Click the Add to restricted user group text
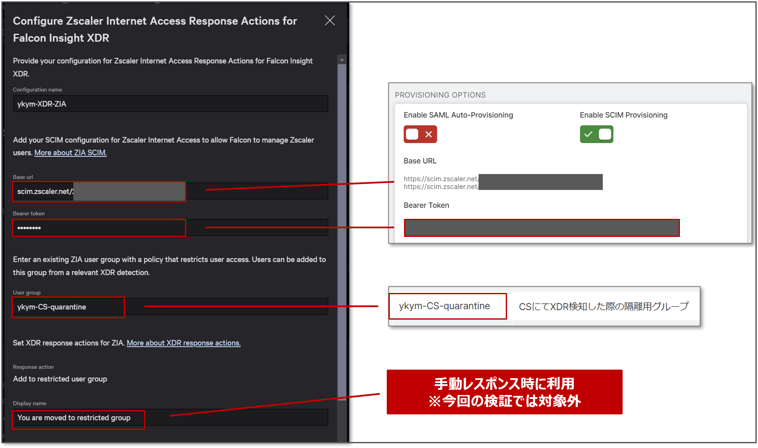This screenshot has height=448, width=758. coord(60,379)
